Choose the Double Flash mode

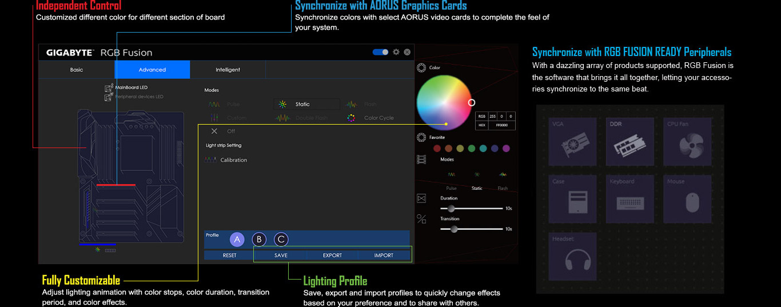pos(302,118)
